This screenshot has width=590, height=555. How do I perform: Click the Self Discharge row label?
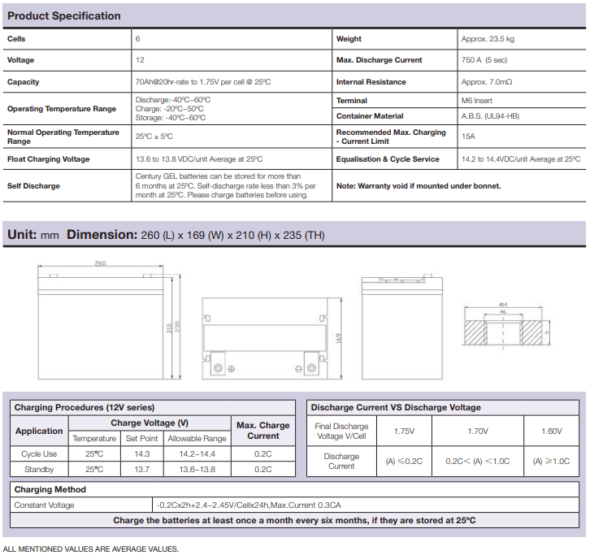(x=33, y=186)
